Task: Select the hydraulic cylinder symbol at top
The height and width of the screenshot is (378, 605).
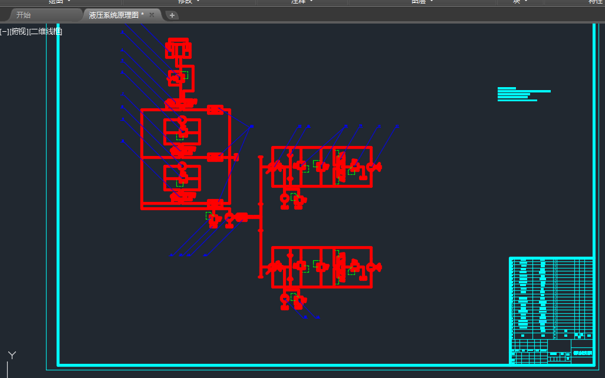Action: [178, 48]
